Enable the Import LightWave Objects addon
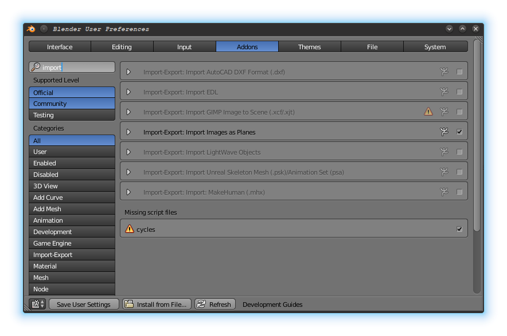This screenshot has width=507, height=336. pos(459,152)
